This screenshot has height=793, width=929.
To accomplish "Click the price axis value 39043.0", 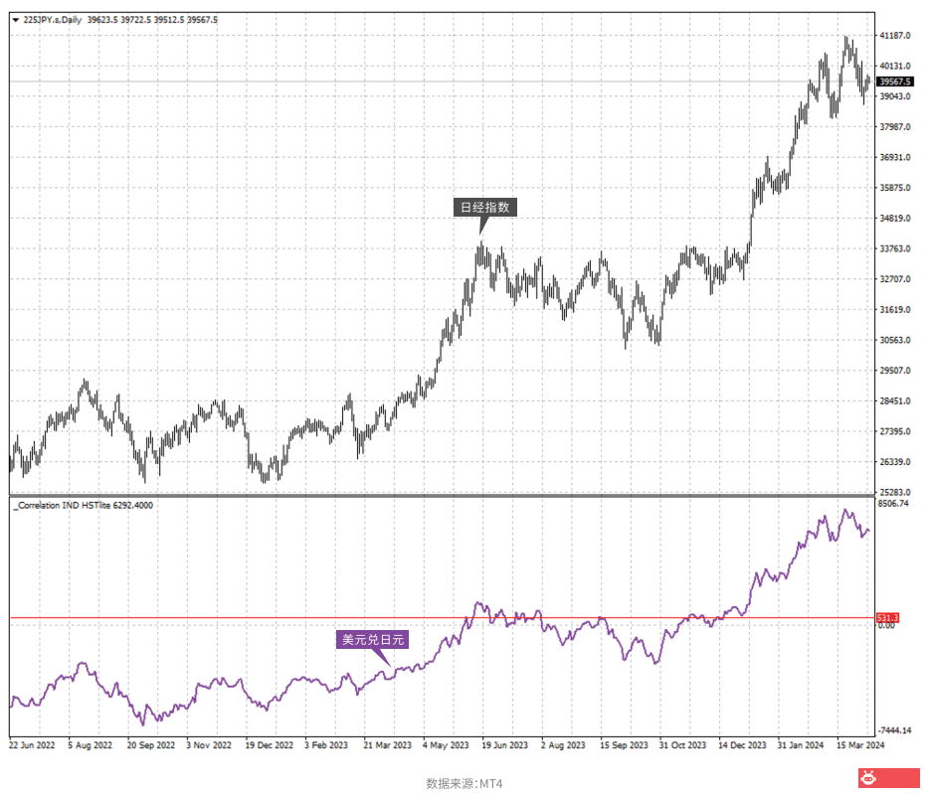I will pos(894,96).
